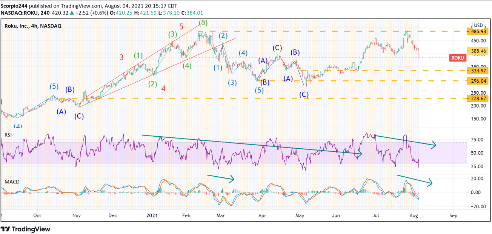Select the green (1) wave label
The height and width of the screenshot is (234, 492).
(x=138, y=55)
